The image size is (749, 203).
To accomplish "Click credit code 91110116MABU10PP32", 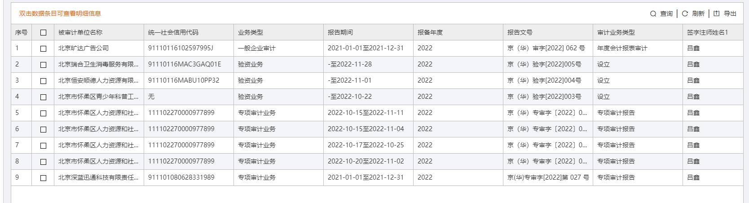I will [184, 80].
